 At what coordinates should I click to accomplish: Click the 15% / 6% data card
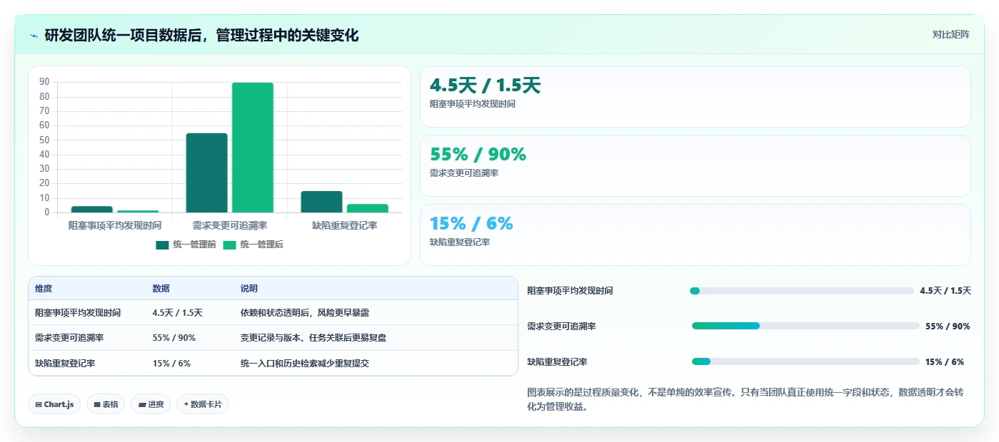click(x=696, y=235)
